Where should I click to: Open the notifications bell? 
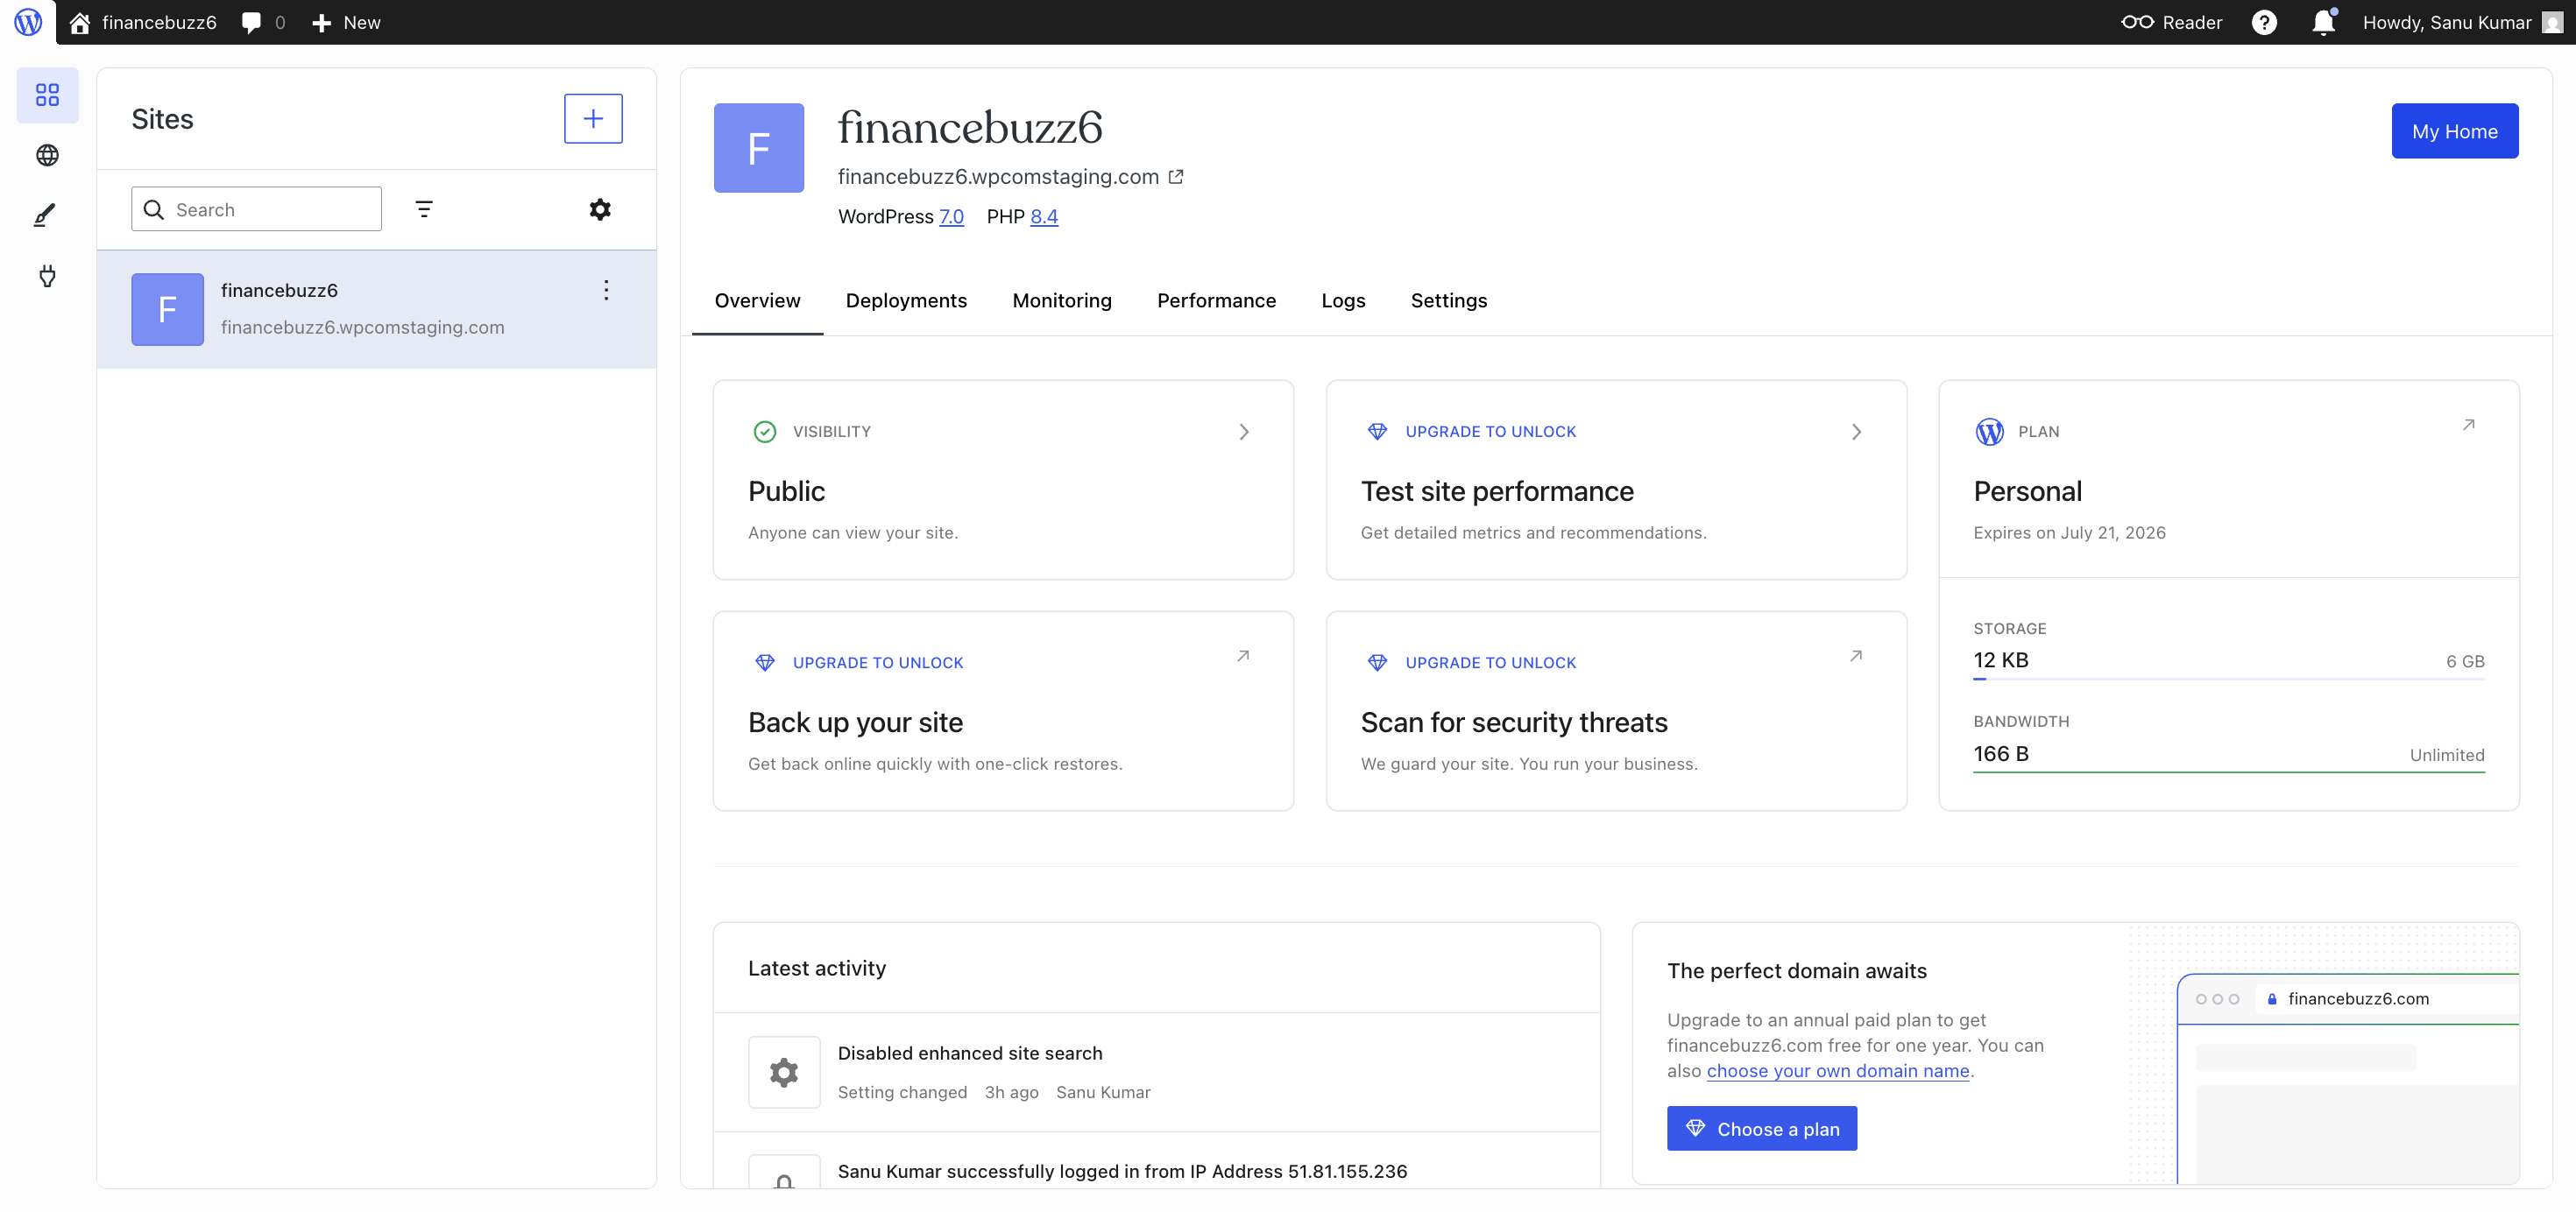pyautogui.click(x=2324, y=22)
